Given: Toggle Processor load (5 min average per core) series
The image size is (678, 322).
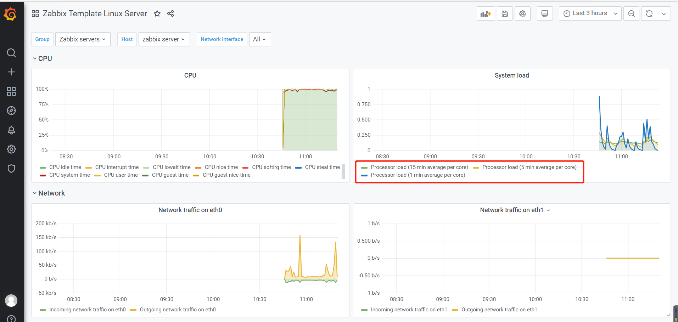Looking at the screenshot, I should [529, 167].
